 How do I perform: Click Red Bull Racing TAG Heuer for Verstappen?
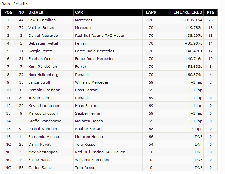[x=100, y=152]
